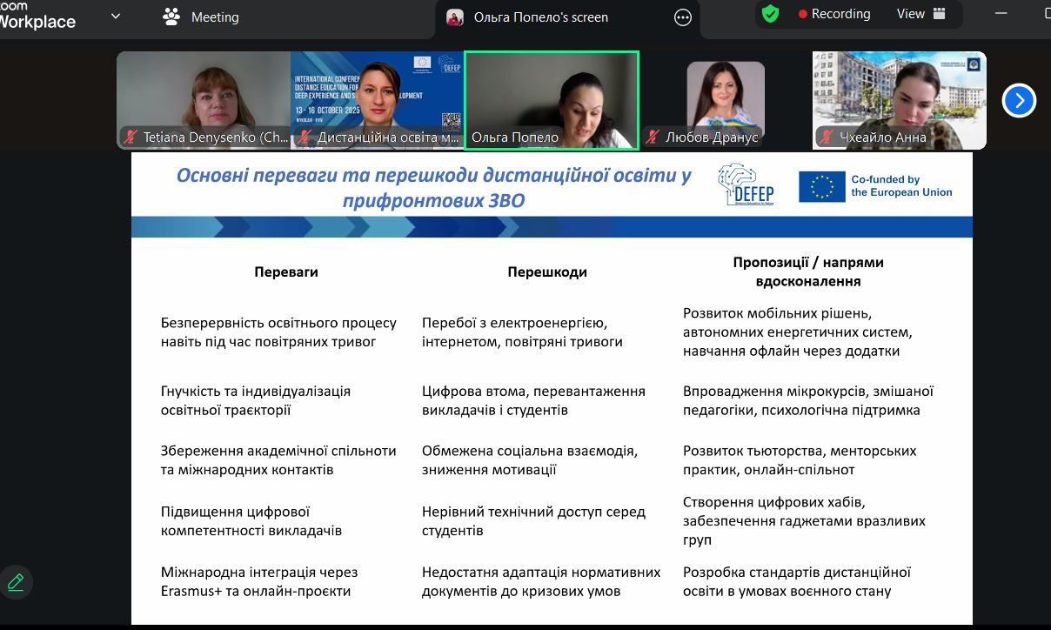Click the muted microphone icon for Любов Дранус
Screen dimensions: 1051x630
[653, 137]
